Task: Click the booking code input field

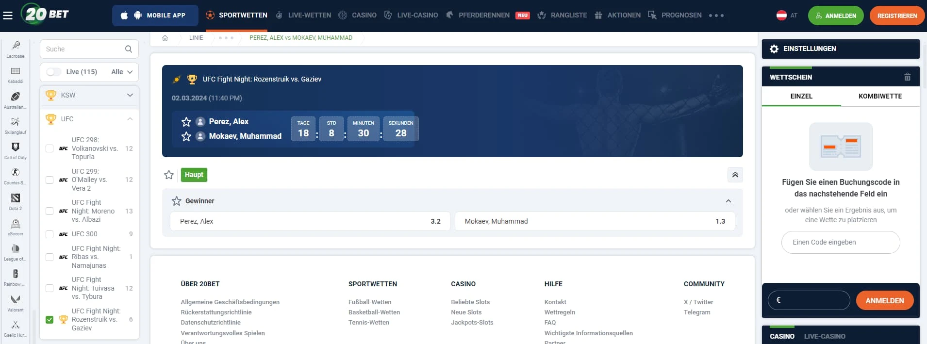Action: pyautogui.click(x=841, y=242)
